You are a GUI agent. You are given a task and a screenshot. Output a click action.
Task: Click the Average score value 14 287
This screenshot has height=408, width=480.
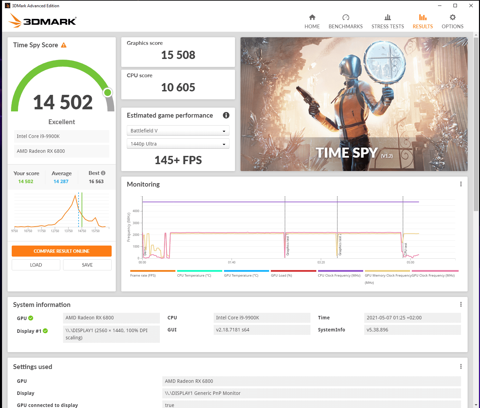click(61, 181)
